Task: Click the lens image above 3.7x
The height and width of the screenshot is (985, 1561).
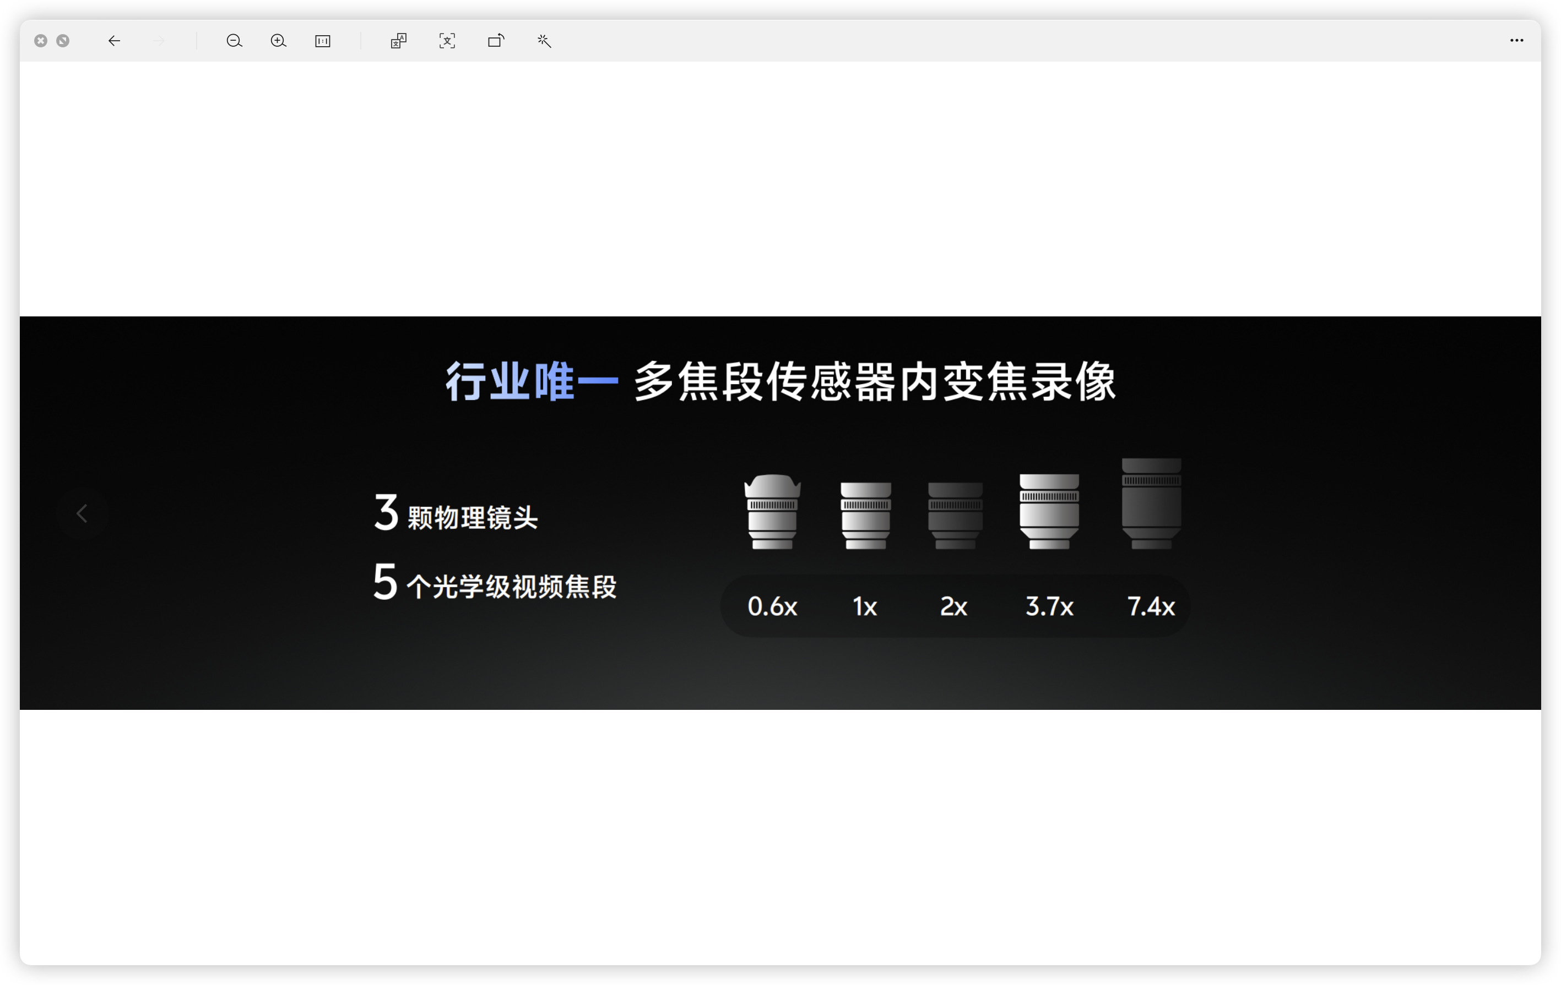Action: tap(1049, 512)
